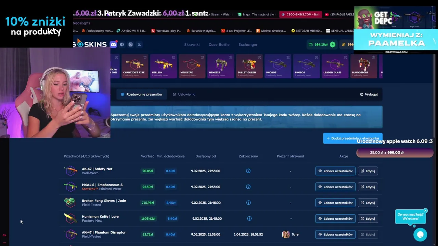View participants for Huntsman Knife Lore
The height and width of the screenshot is (246, 438).
point(335,219)
